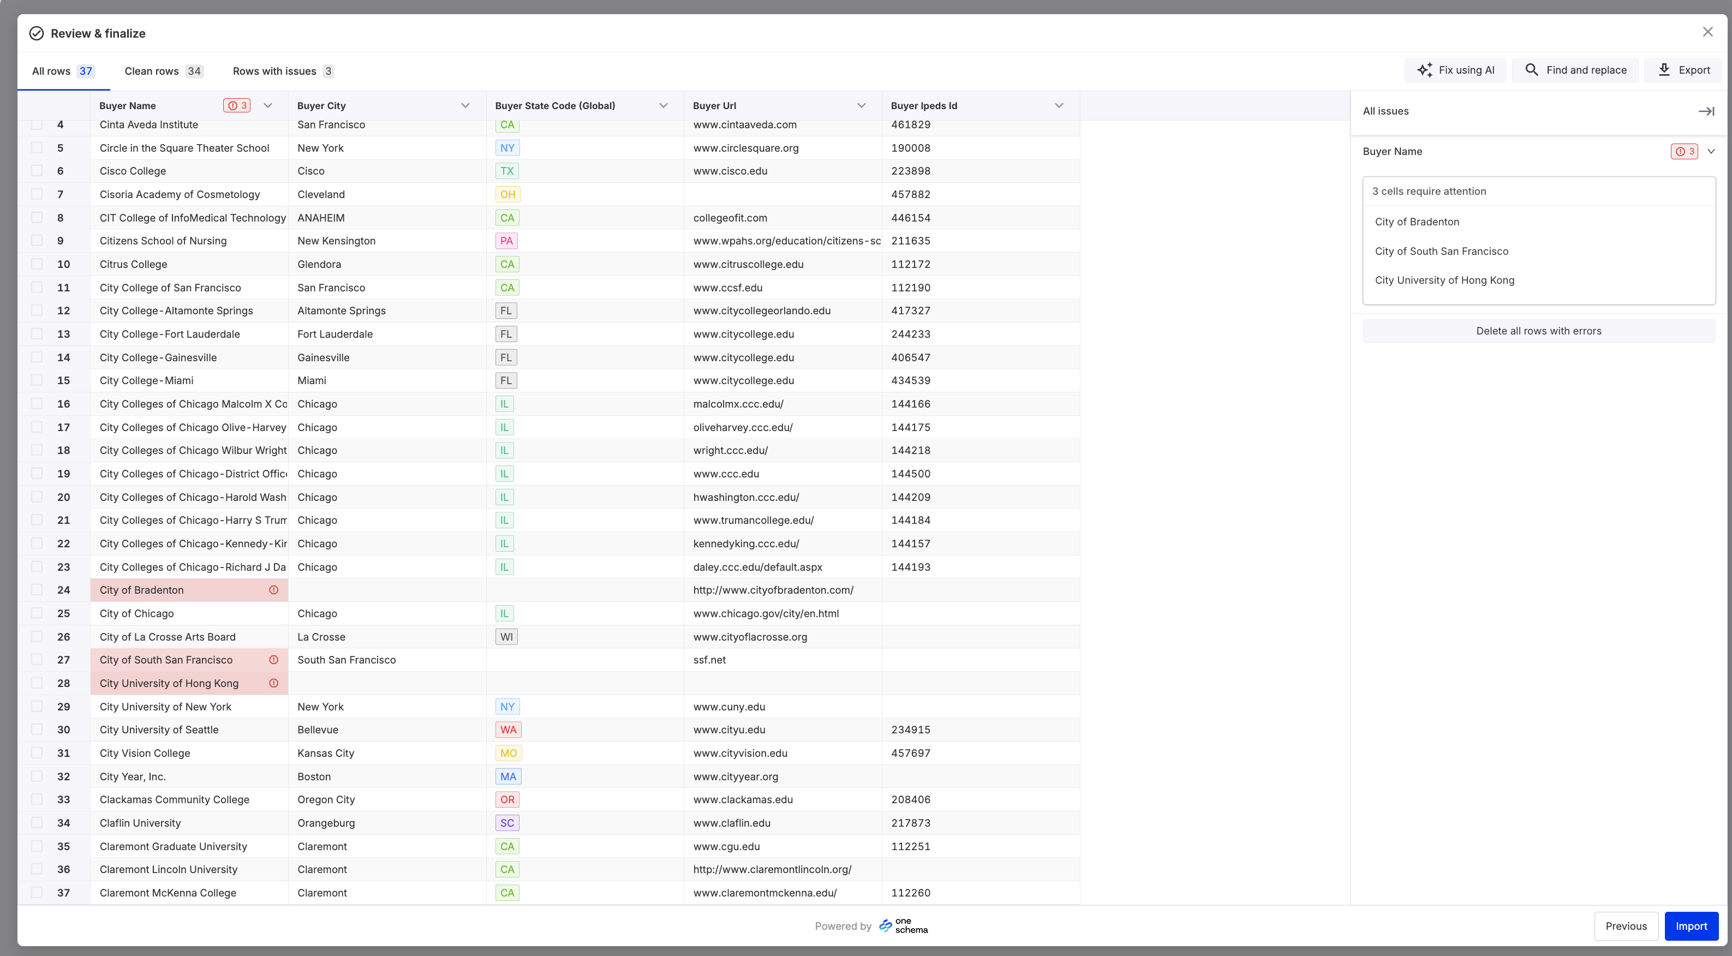This screenshot has width=1732, height=956.
Task: Click error icon in City University of Hong Kong cell
Action: tap(273, 683)
